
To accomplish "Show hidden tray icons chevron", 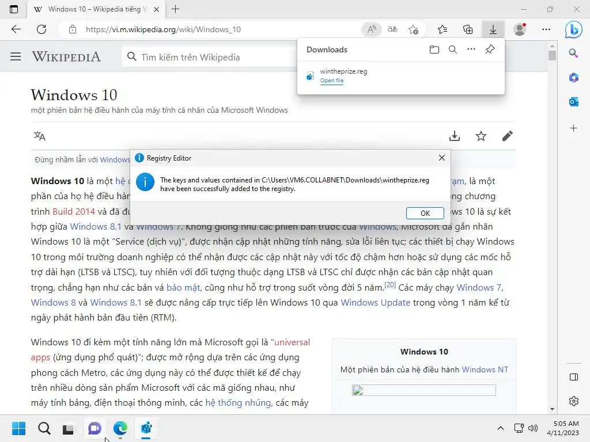I will [x=501, y=428].
